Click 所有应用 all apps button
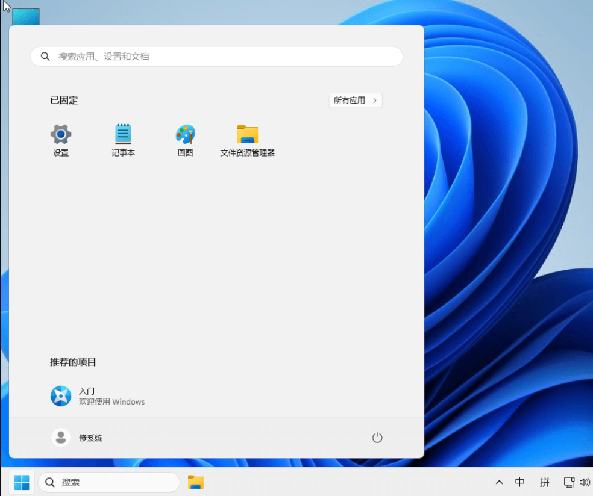This screenshot has width=593, height=496. (355, 101)
